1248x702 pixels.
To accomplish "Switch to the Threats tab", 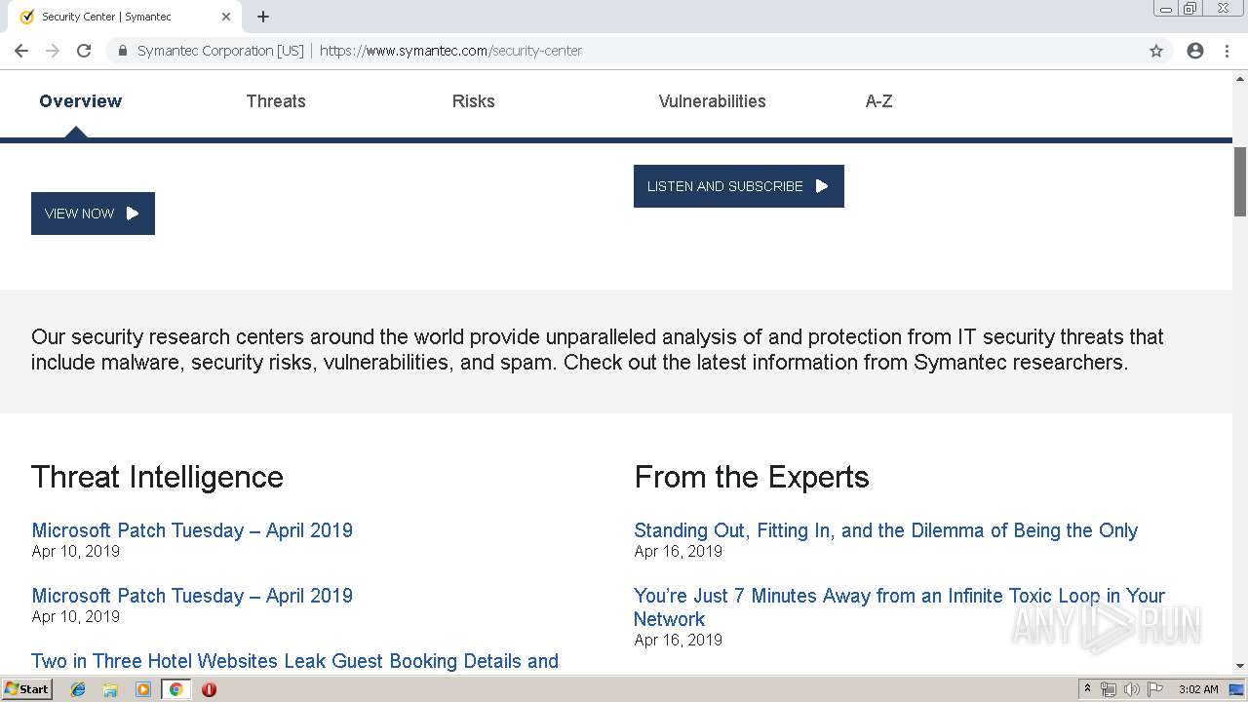I will [x=276, y=101].
